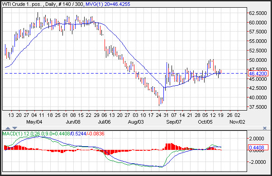Viewport: 272px width, 176px height.
Task: Click the MVG(1) 20=46.4255 indicator label
Action: click(x=108, y=4)
